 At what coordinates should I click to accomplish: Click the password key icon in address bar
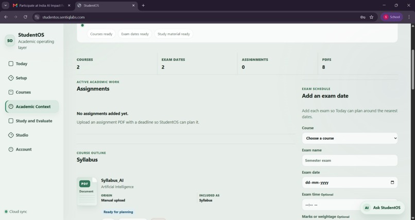coord(362,17)
